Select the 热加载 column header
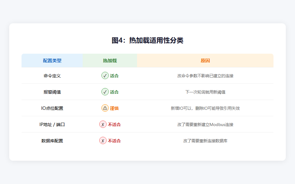Image resolution: width=295 pixels, height=184 pixels. click(110, 60)
